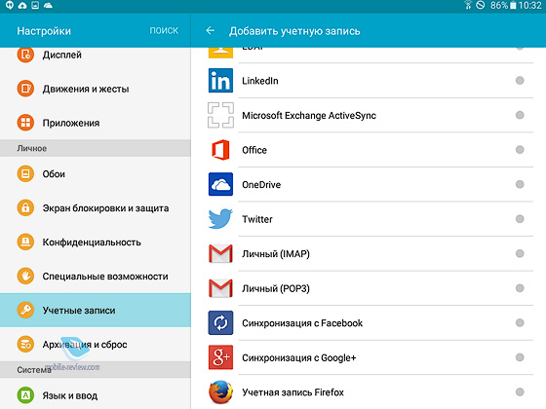This screenshot has height=409, width=546.
Task: Select the Личный (IMAP) status dot
Action: click(520, 253)
